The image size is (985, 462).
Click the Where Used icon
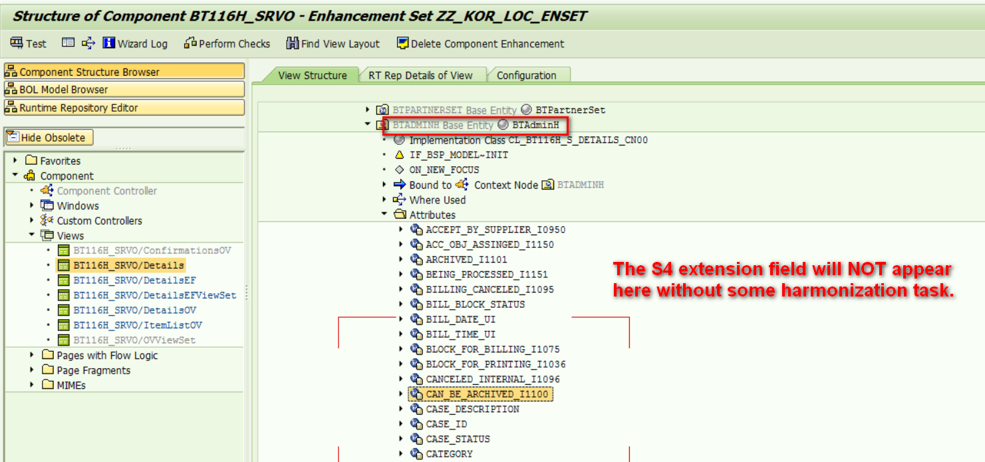click(x=399, y=199)
